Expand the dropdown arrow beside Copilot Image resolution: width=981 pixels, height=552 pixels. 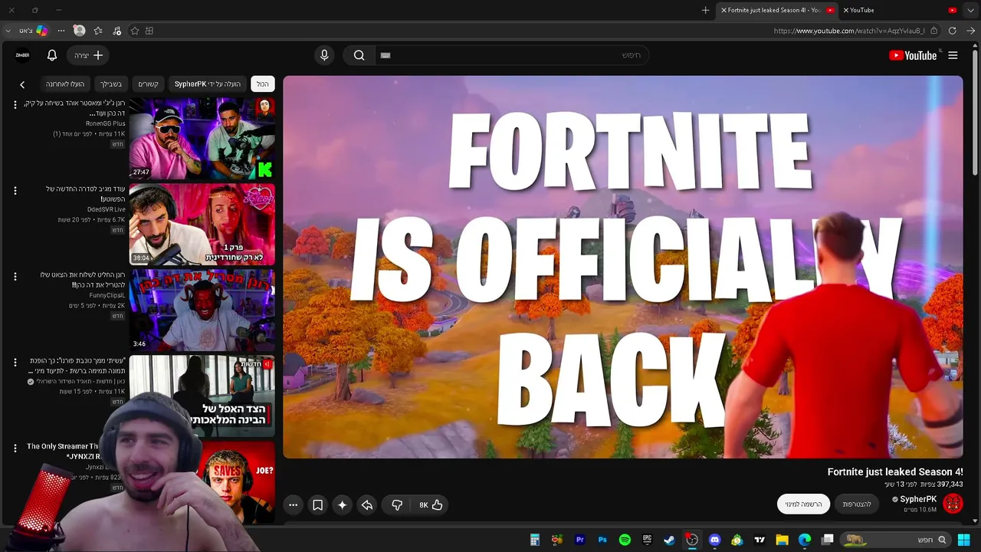(x=8, y=31)
